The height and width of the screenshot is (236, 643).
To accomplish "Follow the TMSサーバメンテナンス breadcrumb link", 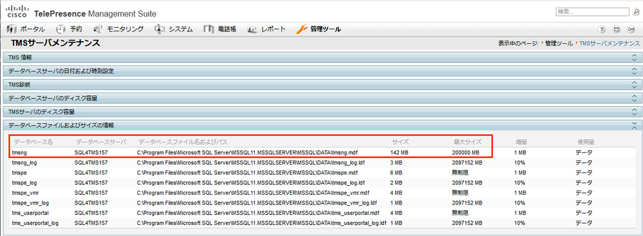I will click(x=610, y=43).
